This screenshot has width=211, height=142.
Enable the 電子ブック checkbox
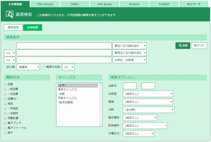[x=5, y=123]
